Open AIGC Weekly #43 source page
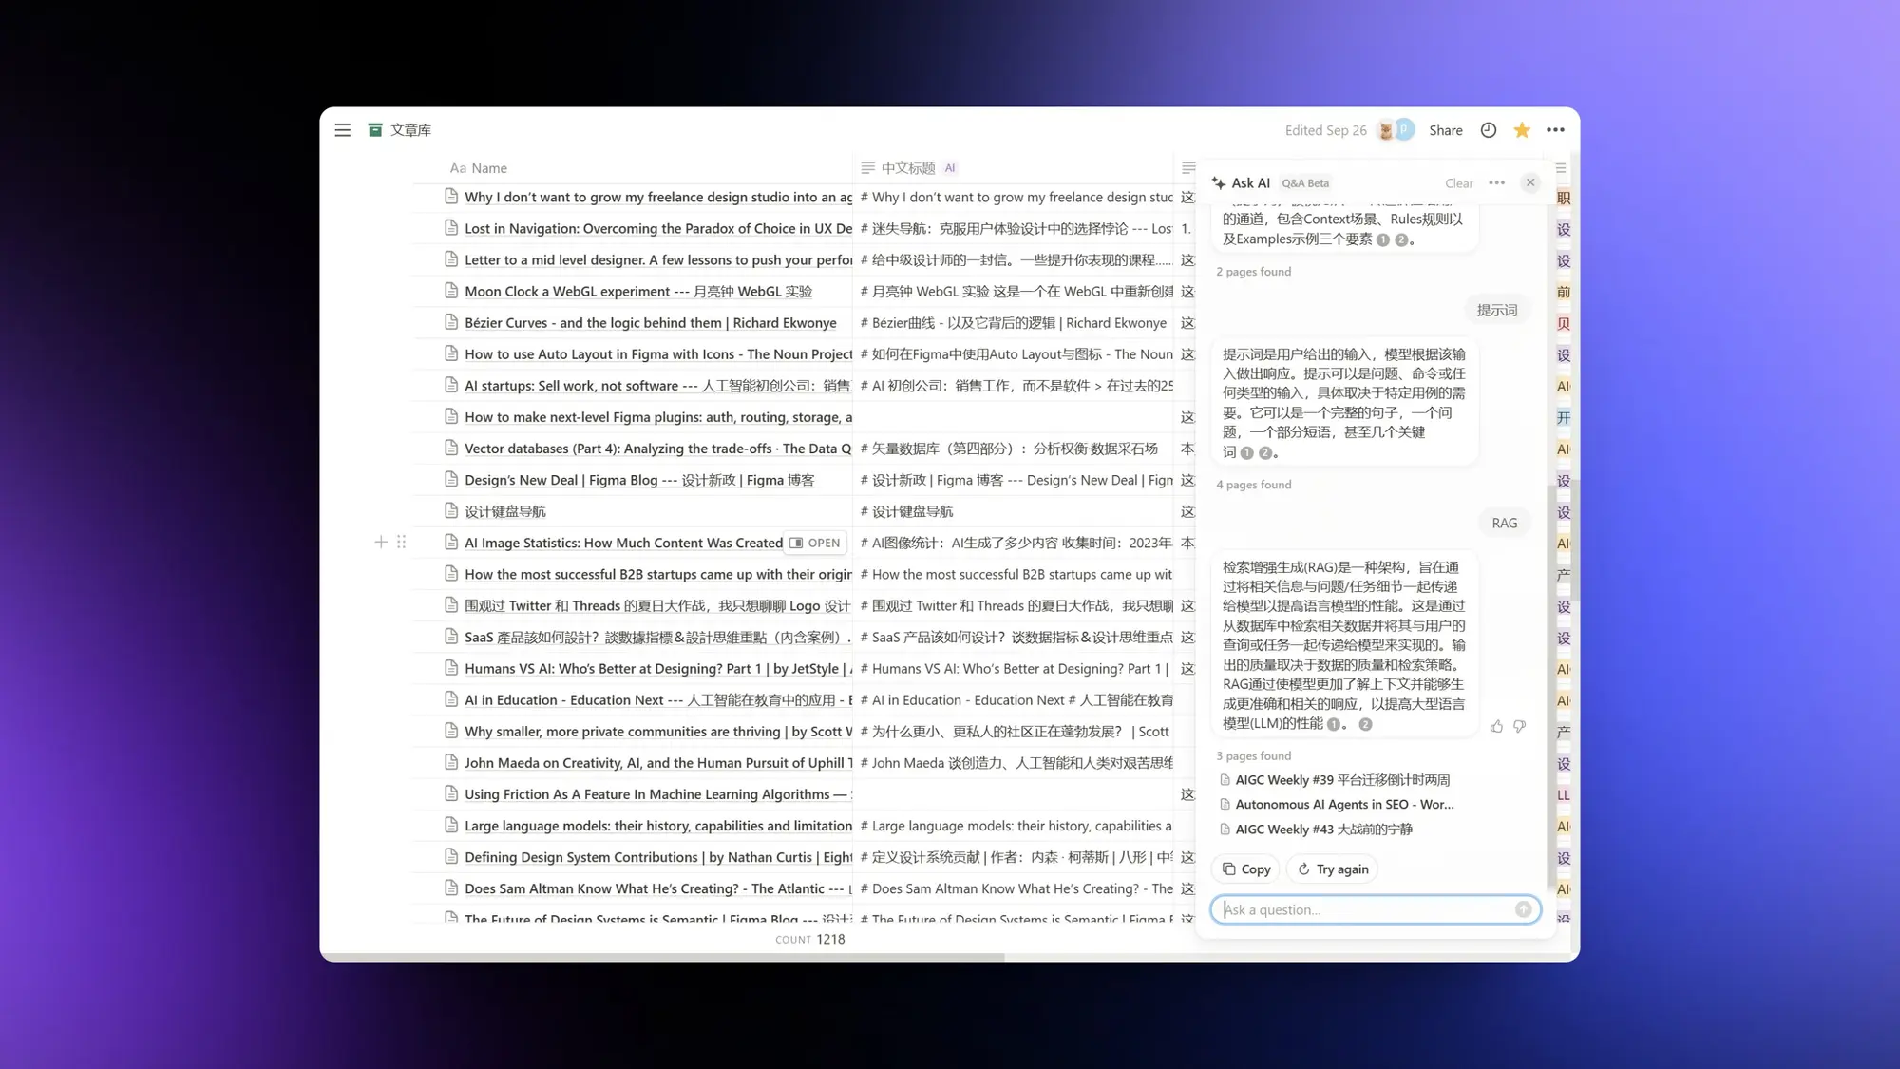The image size is (1900, 1069). click(x=1316, y=829)
